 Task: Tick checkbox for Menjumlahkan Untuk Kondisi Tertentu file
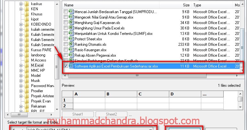[x=66, y=33]
